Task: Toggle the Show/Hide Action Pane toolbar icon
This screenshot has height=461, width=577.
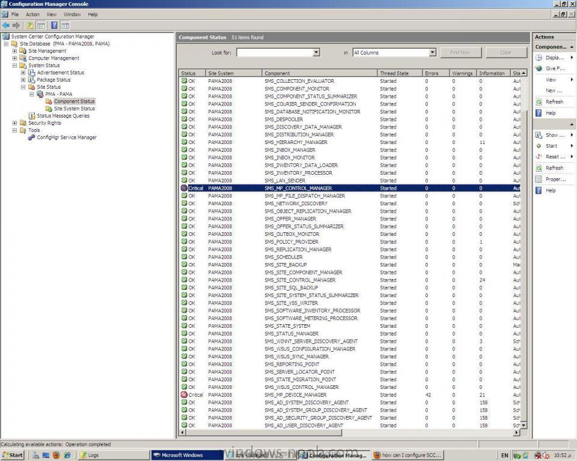Action: click(x=65, y=25)
